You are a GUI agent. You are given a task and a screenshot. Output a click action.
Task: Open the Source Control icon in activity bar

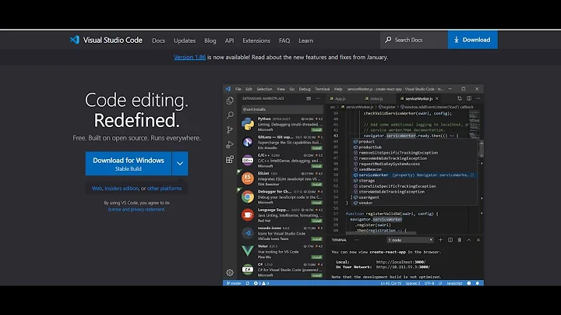coord(230,129)
